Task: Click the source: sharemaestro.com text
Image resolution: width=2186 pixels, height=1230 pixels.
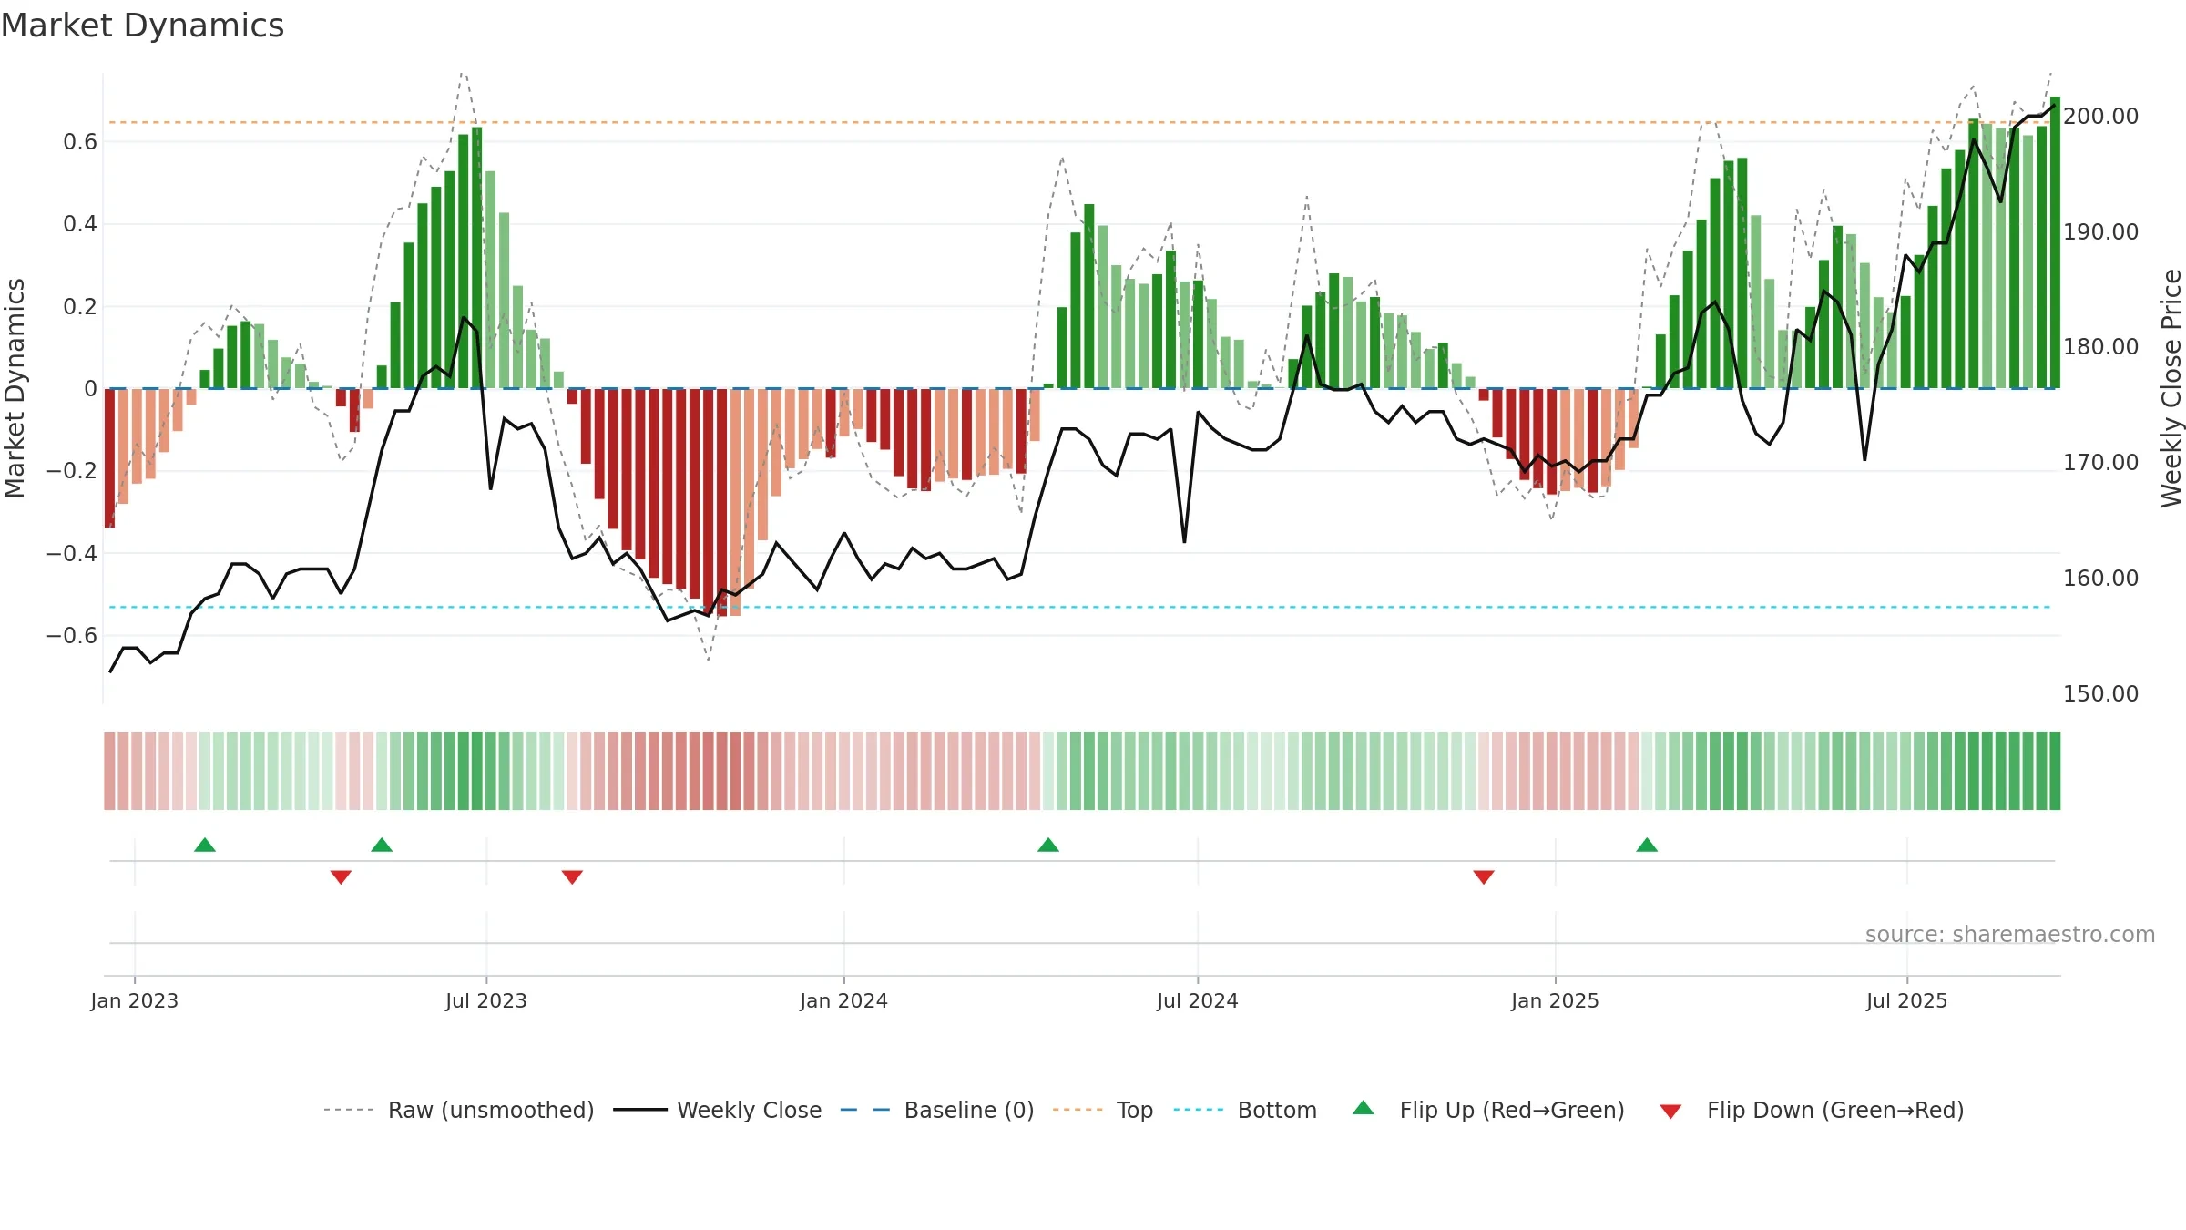Action: pos(2009,934)
